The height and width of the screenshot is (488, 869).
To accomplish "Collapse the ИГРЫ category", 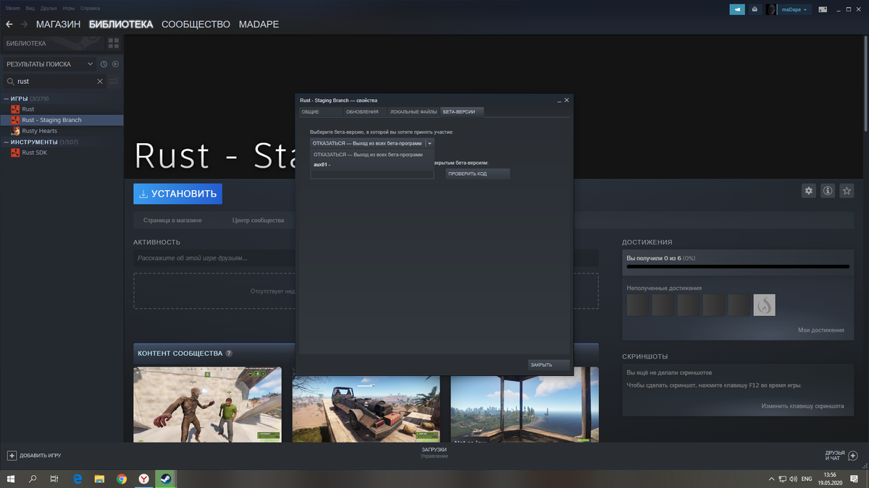I will coord(7,98).
